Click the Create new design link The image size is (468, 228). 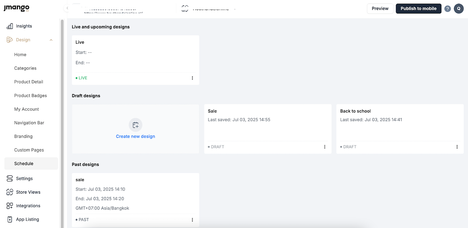click(135, 136)
